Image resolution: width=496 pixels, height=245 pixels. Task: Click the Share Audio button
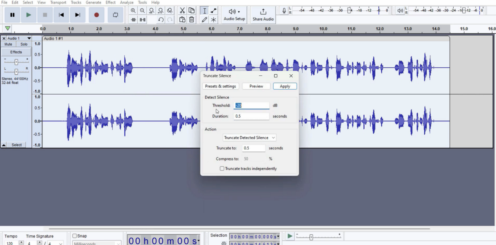pyautogui.click(x=263, y=15)
